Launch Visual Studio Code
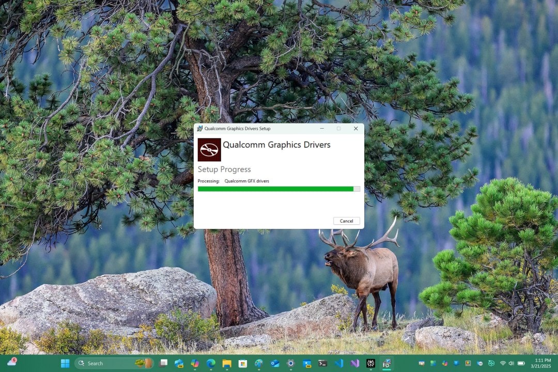Screen dimensions: 558x372 tap(339, 363)
